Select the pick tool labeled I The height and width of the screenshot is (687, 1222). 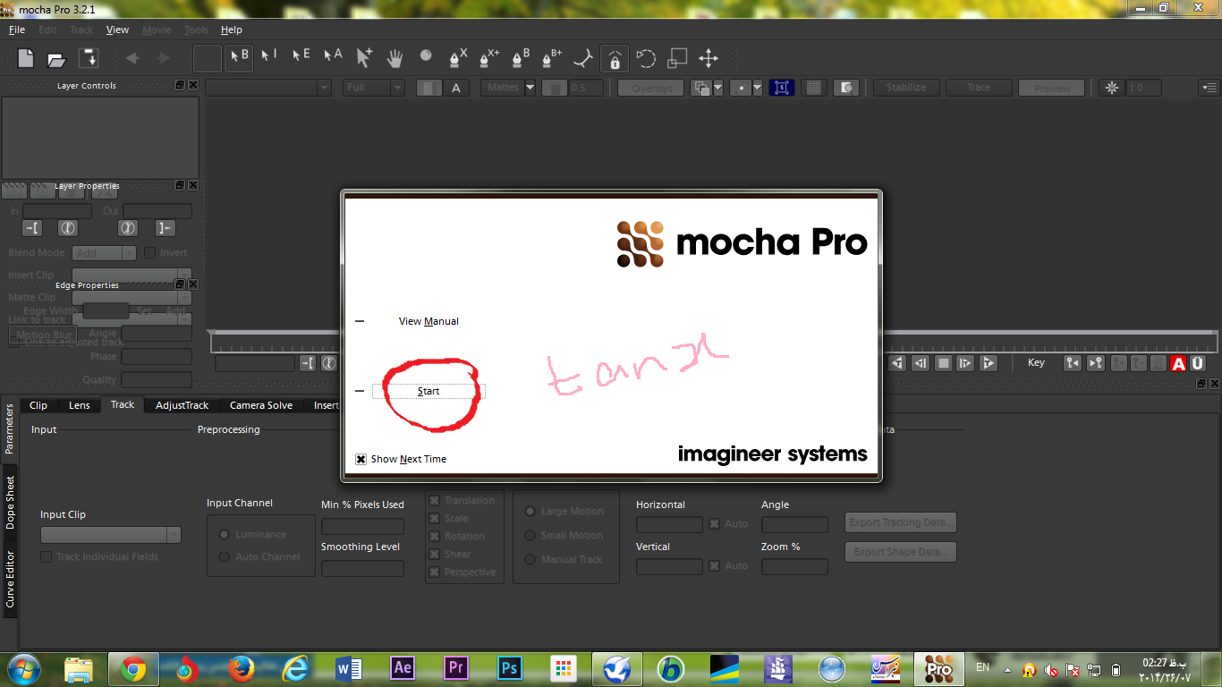point(269,57)
